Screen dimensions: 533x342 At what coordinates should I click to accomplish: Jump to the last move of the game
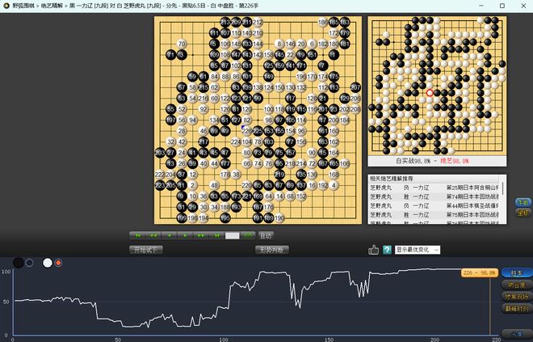click(215, 235)
